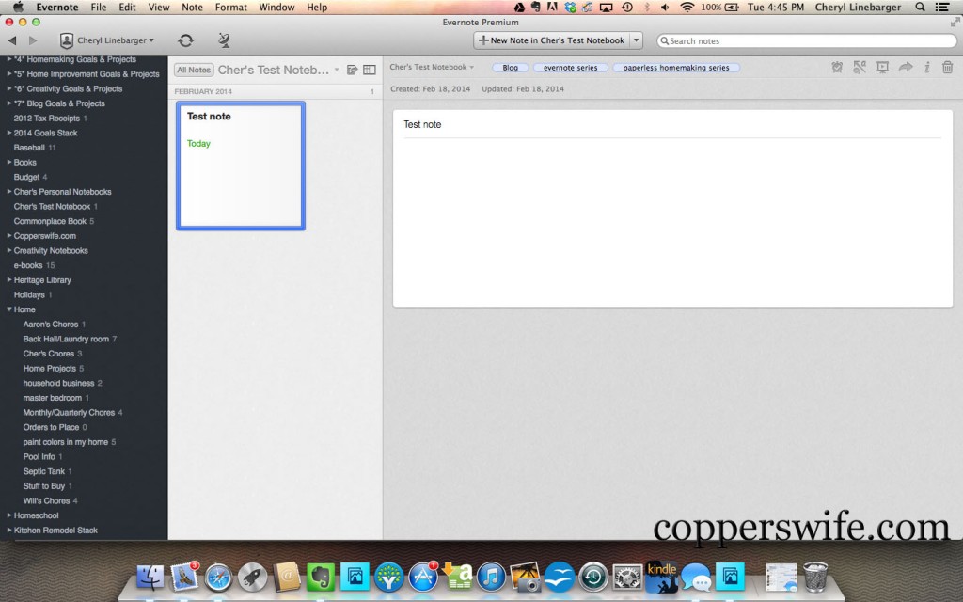Open Safari from the Dock
The image size is (963, 602).
218,578
